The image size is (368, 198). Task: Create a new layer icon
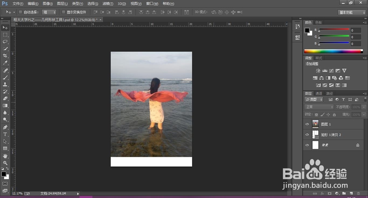[x=351, y=193]
